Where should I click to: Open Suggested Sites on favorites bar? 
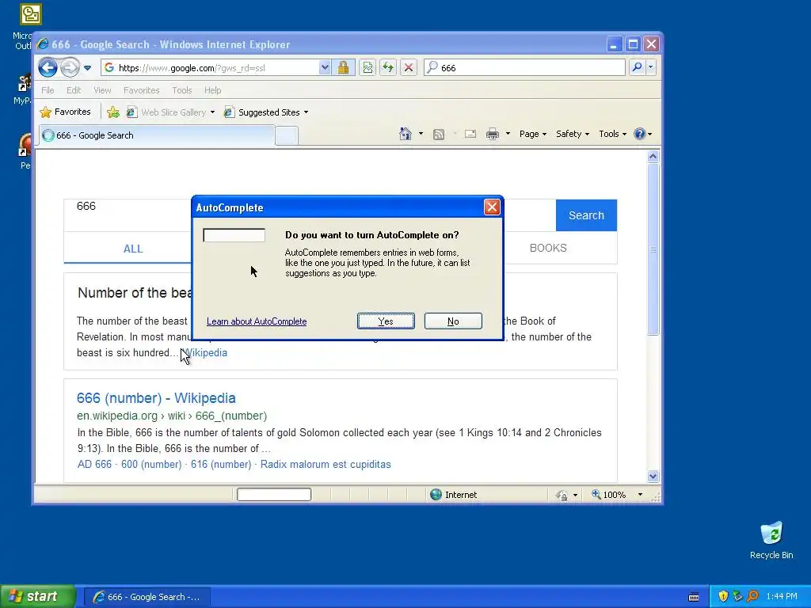(x=261, y=112)
